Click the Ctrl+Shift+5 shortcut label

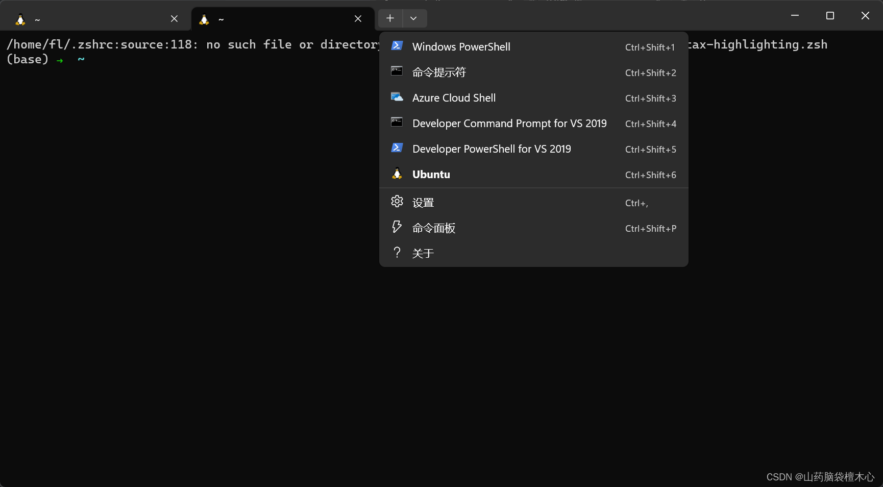(650, 150)
